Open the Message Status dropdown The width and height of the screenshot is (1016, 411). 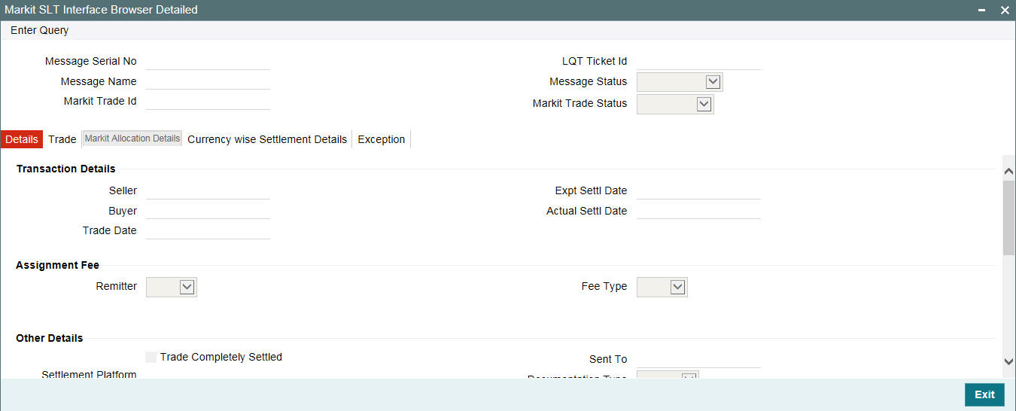pos(680,81)
